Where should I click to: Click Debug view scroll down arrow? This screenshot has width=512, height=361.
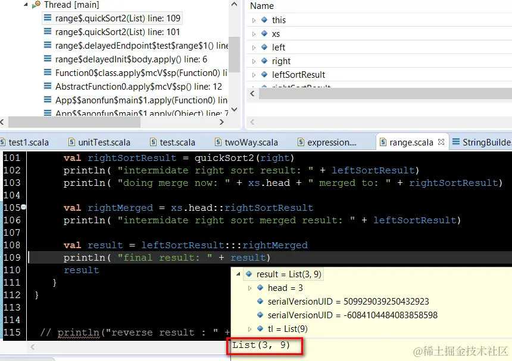pyautogui.click(x=234, y=109)
